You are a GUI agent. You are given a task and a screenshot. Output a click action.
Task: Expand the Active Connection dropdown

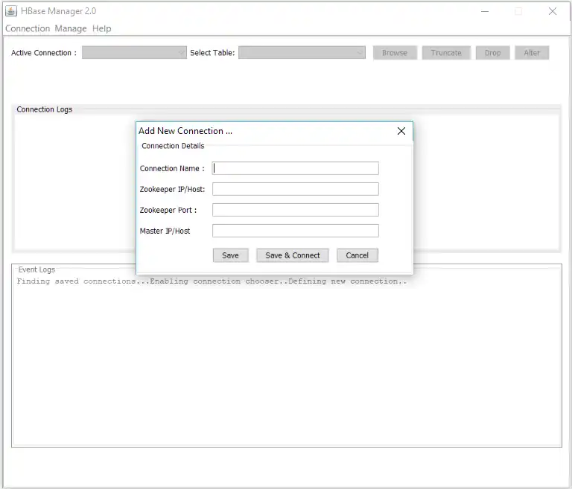coord(134,53)
